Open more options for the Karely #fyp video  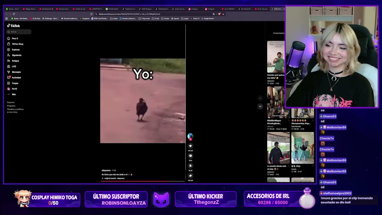click(313, 166)
